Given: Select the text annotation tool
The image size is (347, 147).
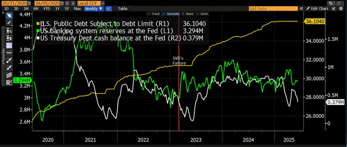Looking at the screenshot, I should click(9, 46).
